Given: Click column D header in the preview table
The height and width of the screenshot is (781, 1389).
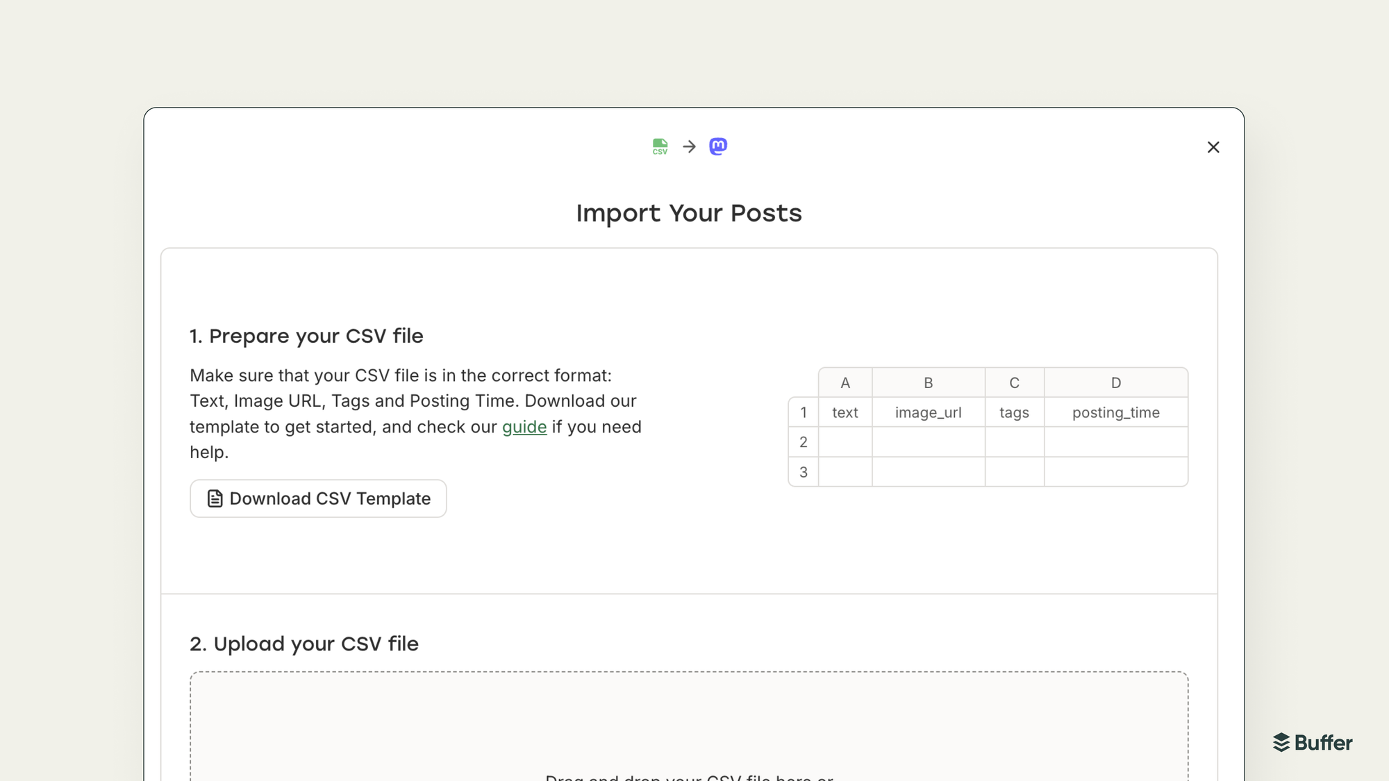Looking at the screenshot, I should pyautogui.click(x=1115, y=383).
